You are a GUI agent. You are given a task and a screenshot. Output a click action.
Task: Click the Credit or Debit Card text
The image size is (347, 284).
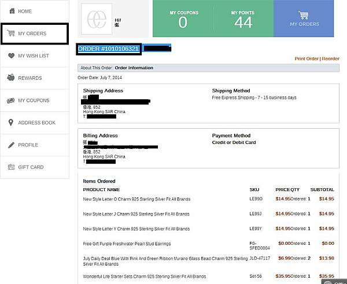click(x=234, y=143)
